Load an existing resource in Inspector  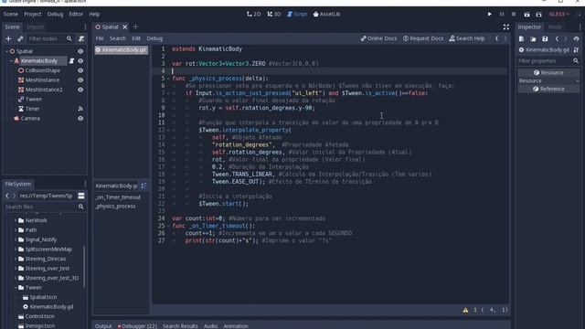pyautogui.click(x=533, y=38)
